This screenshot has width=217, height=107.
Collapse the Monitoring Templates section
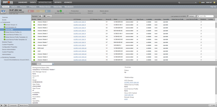(1, 57)
